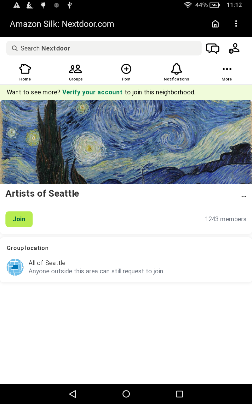This screenshot has height=404, width=252.
Task: Open the Amazon Silk three-dot menu
Action: click(236, 24)
